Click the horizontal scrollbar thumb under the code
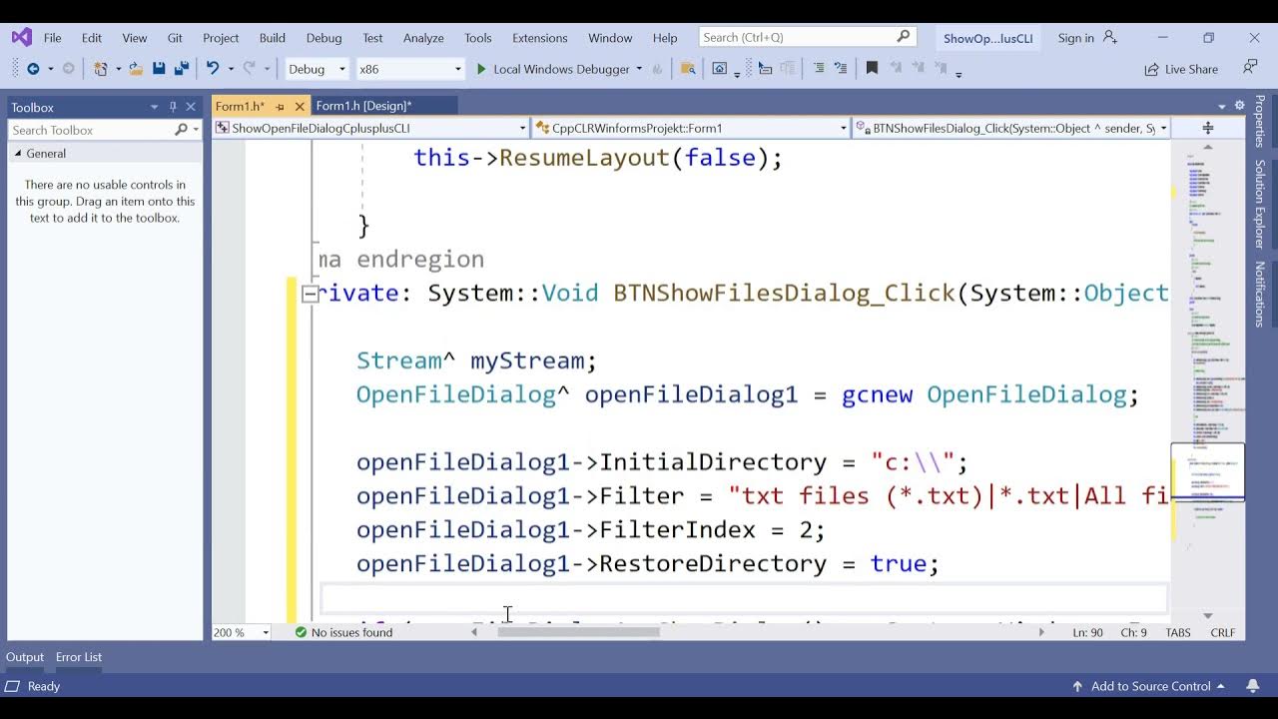This screenshot has width=1278, height=719. 578,631
